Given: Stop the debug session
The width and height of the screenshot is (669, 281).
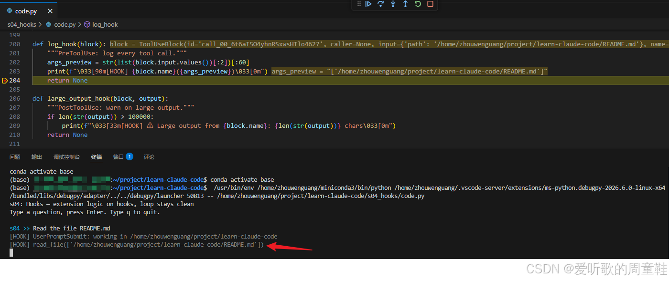Looking at the screenshot, I should [x=430, y=4].
